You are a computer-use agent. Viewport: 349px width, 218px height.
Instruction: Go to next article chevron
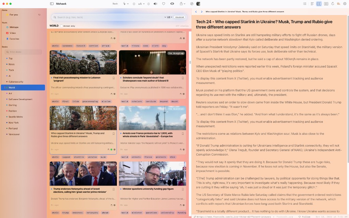click(202, 12)
